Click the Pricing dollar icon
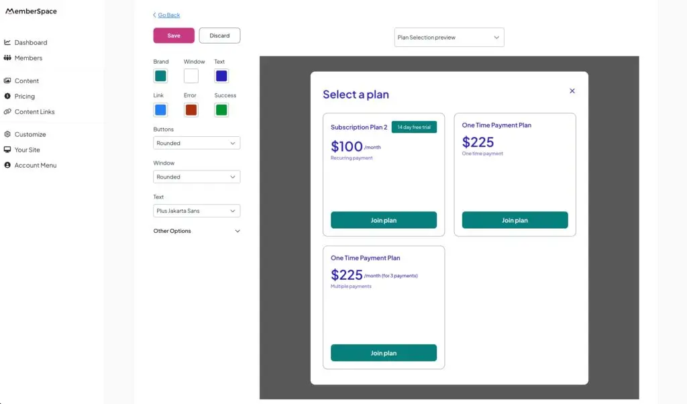Screen dimensions: 687x404 click(7, 96)
